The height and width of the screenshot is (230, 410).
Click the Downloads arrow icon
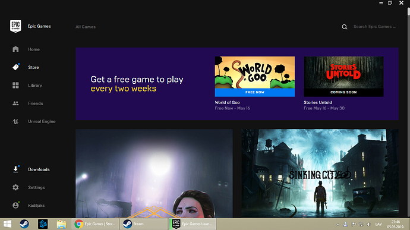(15, 169)
